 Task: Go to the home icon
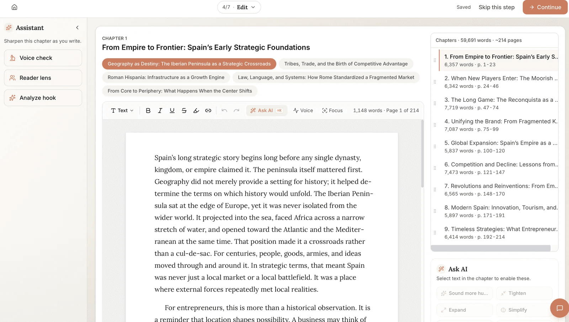[x=14, y=7]
